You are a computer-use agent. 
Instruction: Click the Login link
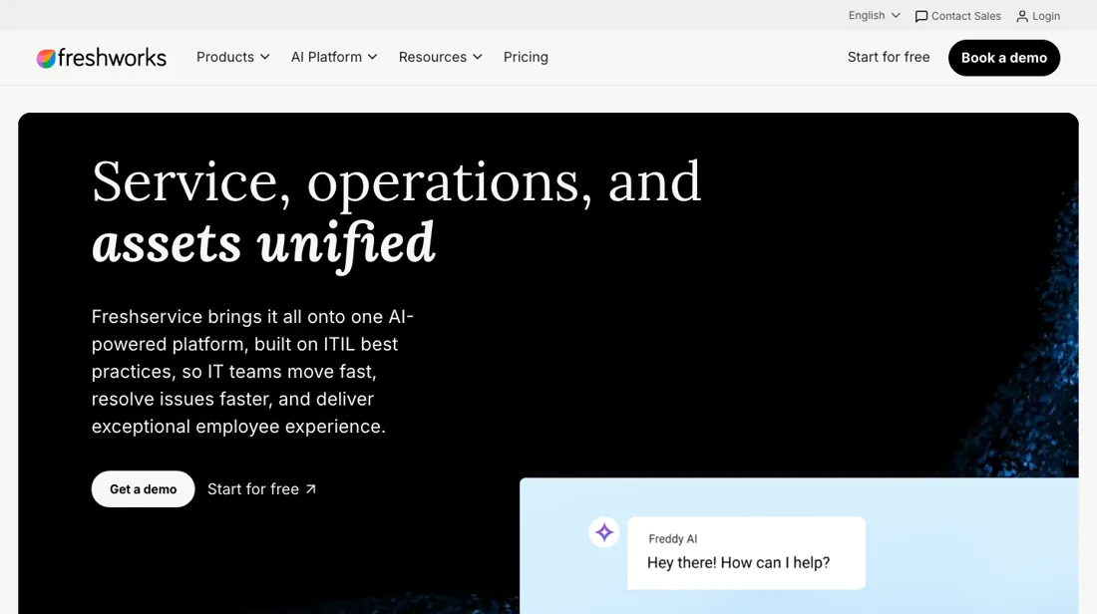point(1038,16)
